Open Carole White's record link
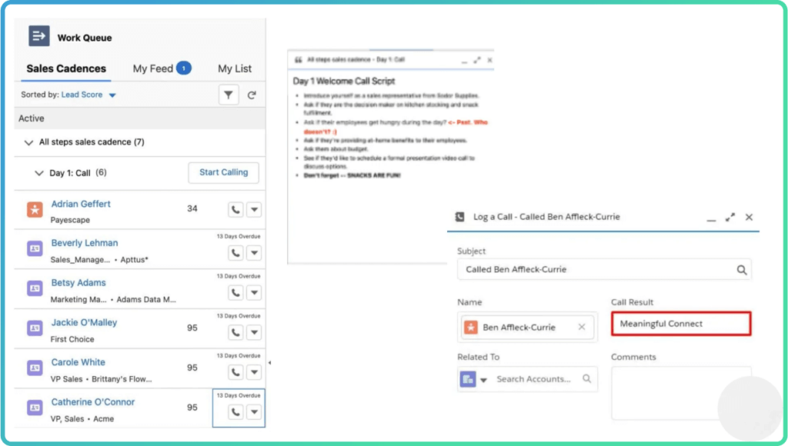 click(78, 362)
